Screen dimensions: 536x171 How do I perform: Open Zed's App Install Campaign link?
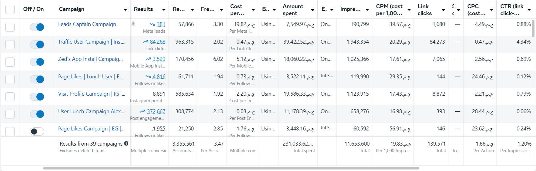[x=90, y=59]
